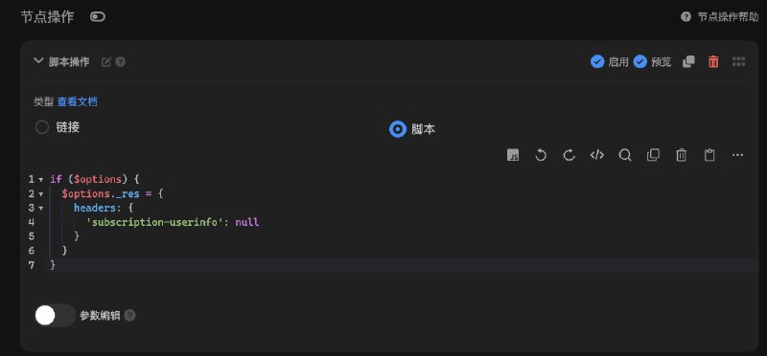Click the help question icon beside 节点操作帮助
This screenshot has height=356, width=767.
(x=686, y=17)
